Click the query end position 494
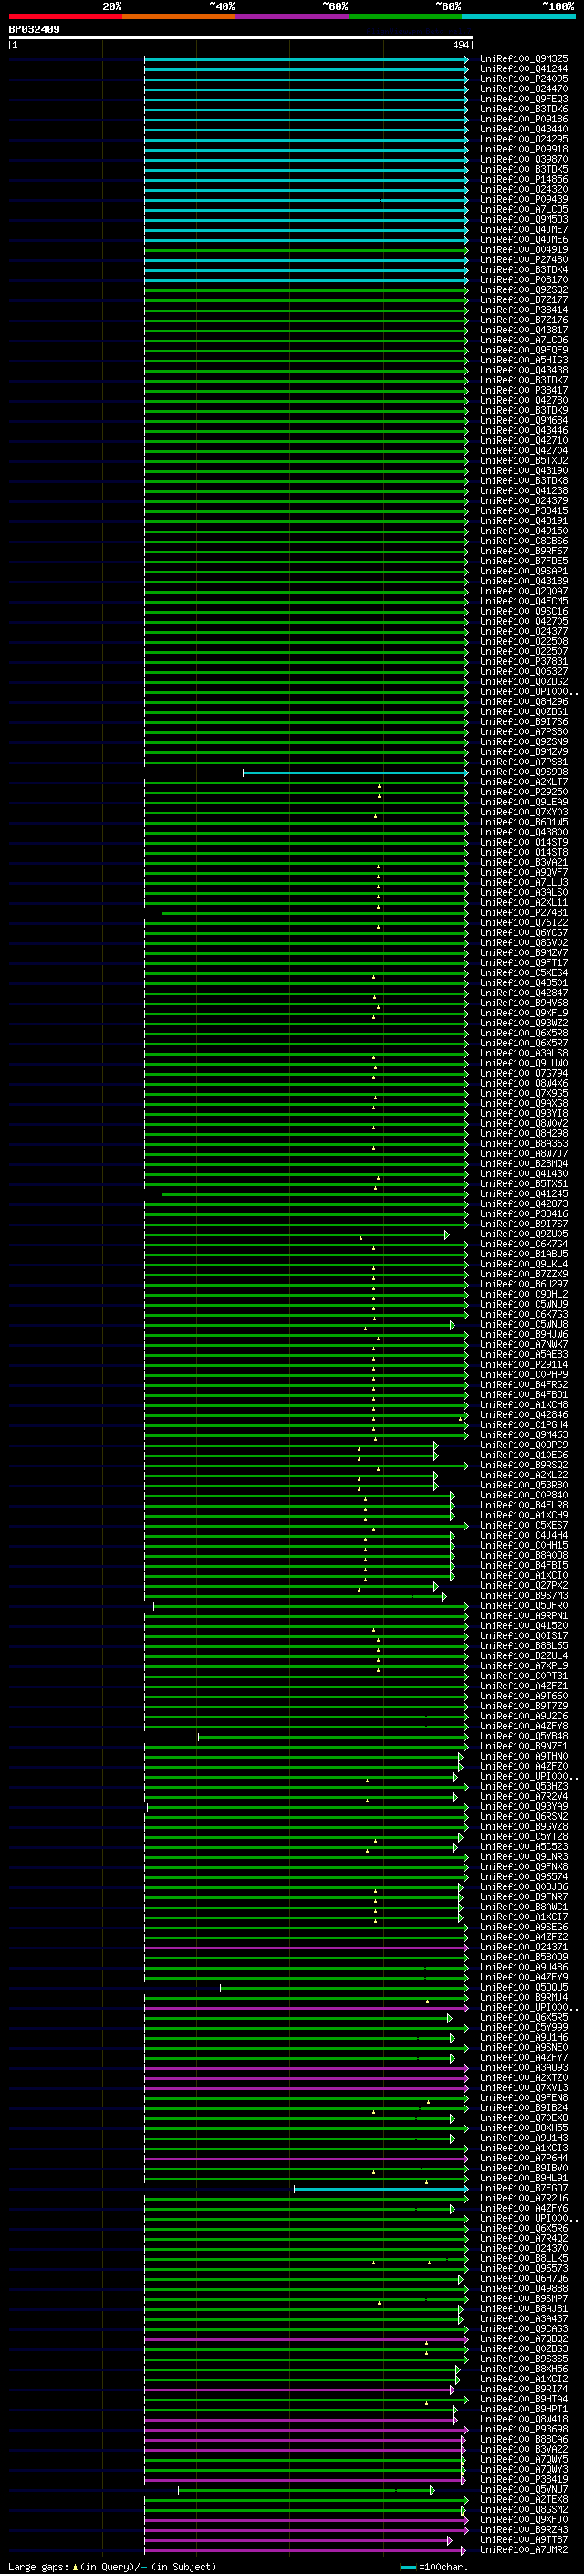 (x=460, y=45)
